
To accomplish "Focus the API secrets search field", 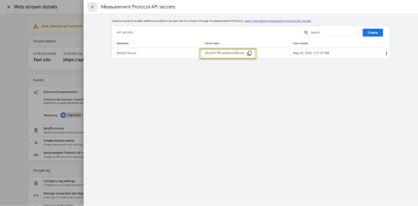I will coord(333,33).
